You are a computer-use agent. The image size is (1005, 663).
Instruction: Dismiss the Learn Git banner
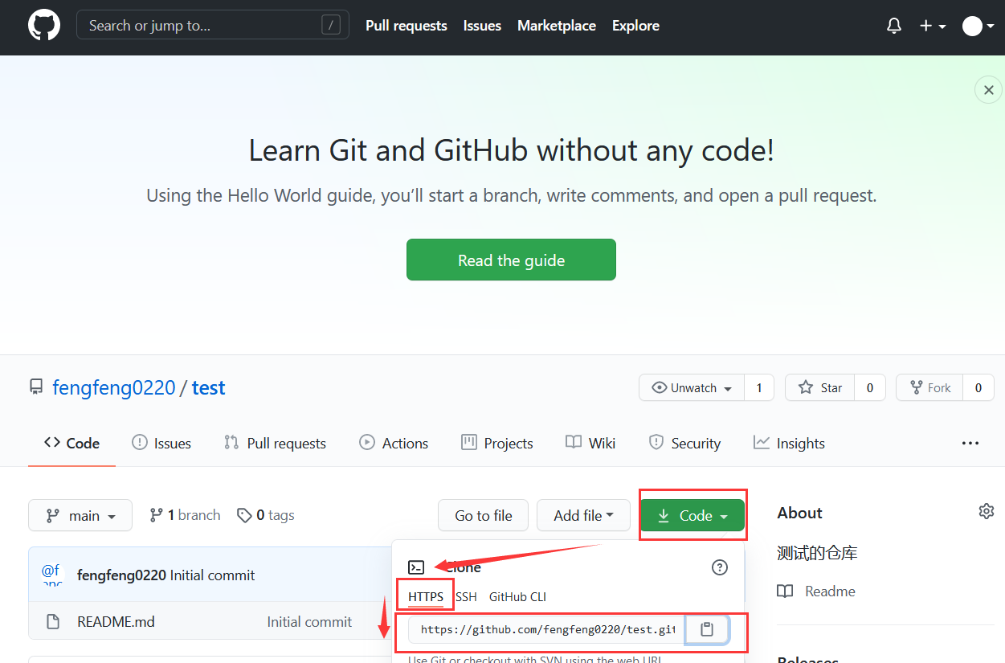(x=988, y=90)
